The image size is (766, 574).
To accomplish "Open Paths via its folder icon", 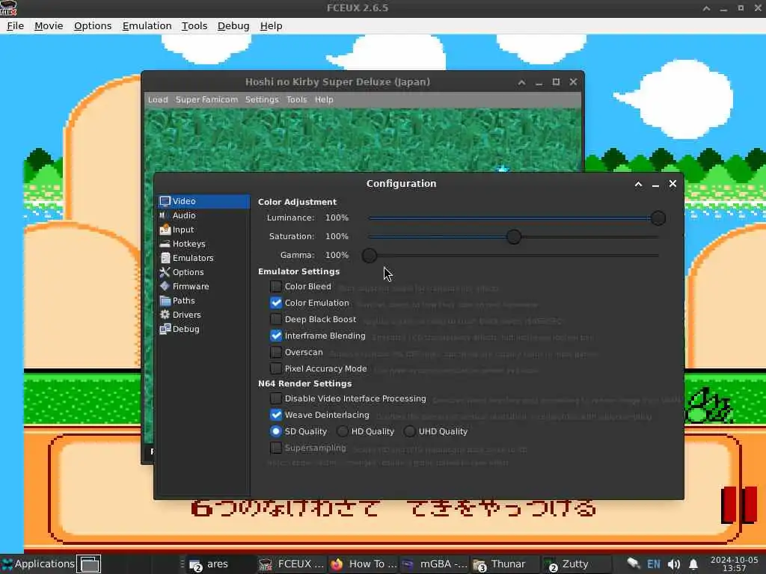I will [x=165, y=300].
